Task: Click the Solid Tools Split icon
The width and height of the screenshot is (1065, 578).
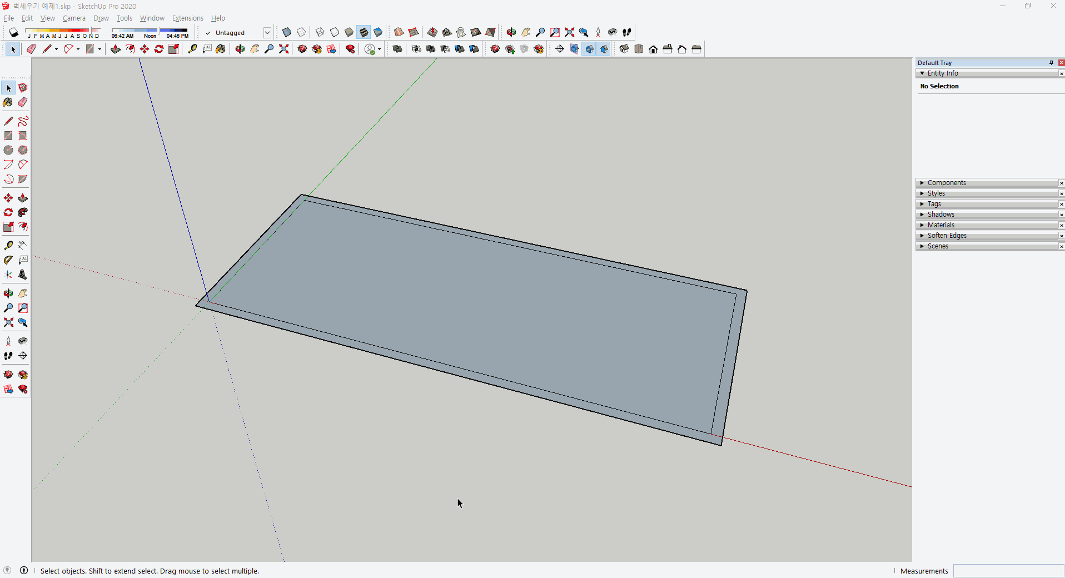Action: [474, 49]
